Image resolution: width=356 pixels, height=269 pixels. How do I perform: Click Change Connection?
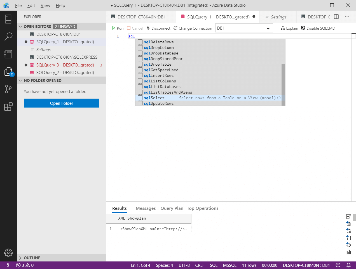coord(193,28)
